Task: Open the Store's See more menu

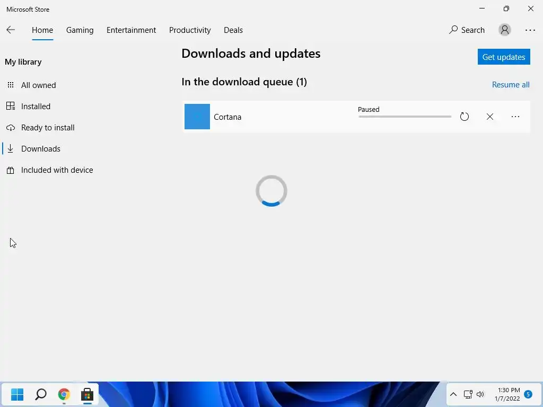Action: point(530,30)
